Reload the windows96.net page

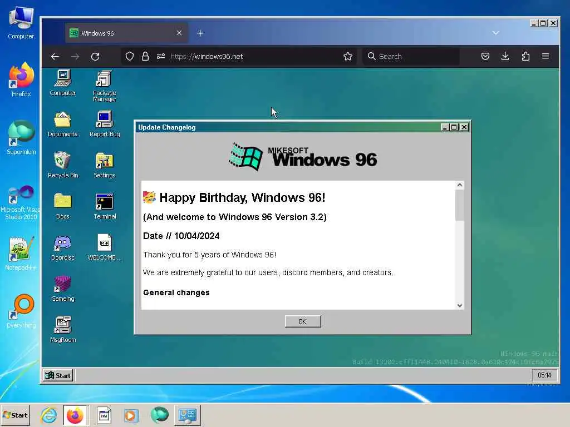(95, 56)
